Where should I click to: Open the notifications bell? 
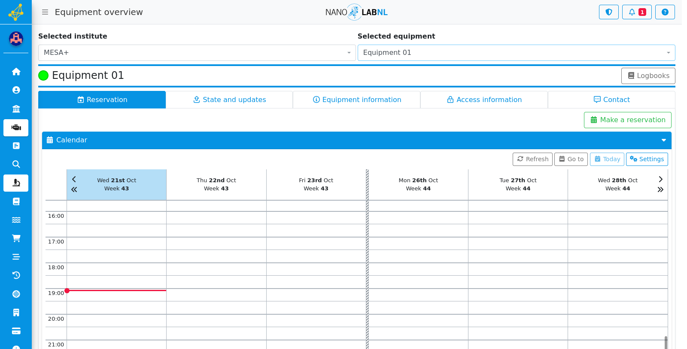(x=637, y=12)
